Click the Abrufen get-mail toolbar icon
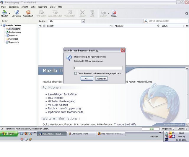Viewport: 189px width, 157px height. pos(5,14)
